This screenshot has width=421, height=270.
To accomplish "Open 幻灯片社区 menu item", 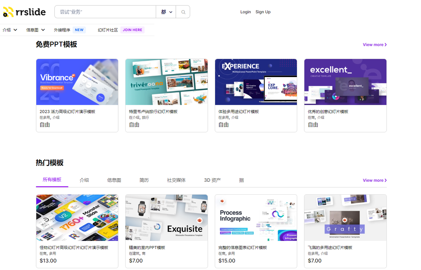I will [108, 30].
